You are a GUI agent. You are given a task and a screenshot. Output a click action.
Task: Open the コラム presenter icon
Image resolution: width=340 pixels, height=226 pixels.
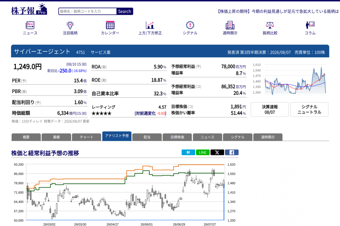tap(310, 25)
